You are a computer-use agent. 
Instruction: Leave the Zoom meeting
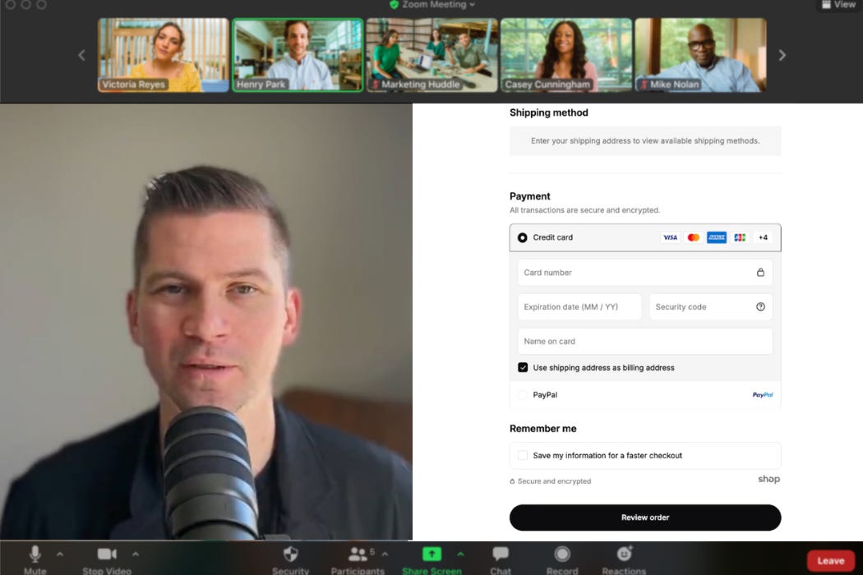pos(830,561)
